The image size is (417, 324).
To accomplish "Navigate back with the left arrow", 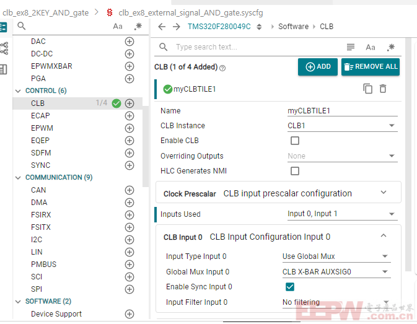I will 162,27.
